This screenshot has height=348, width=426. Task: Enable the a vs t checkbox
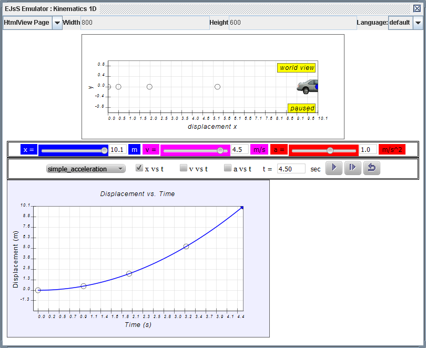[x=228, y=168]
